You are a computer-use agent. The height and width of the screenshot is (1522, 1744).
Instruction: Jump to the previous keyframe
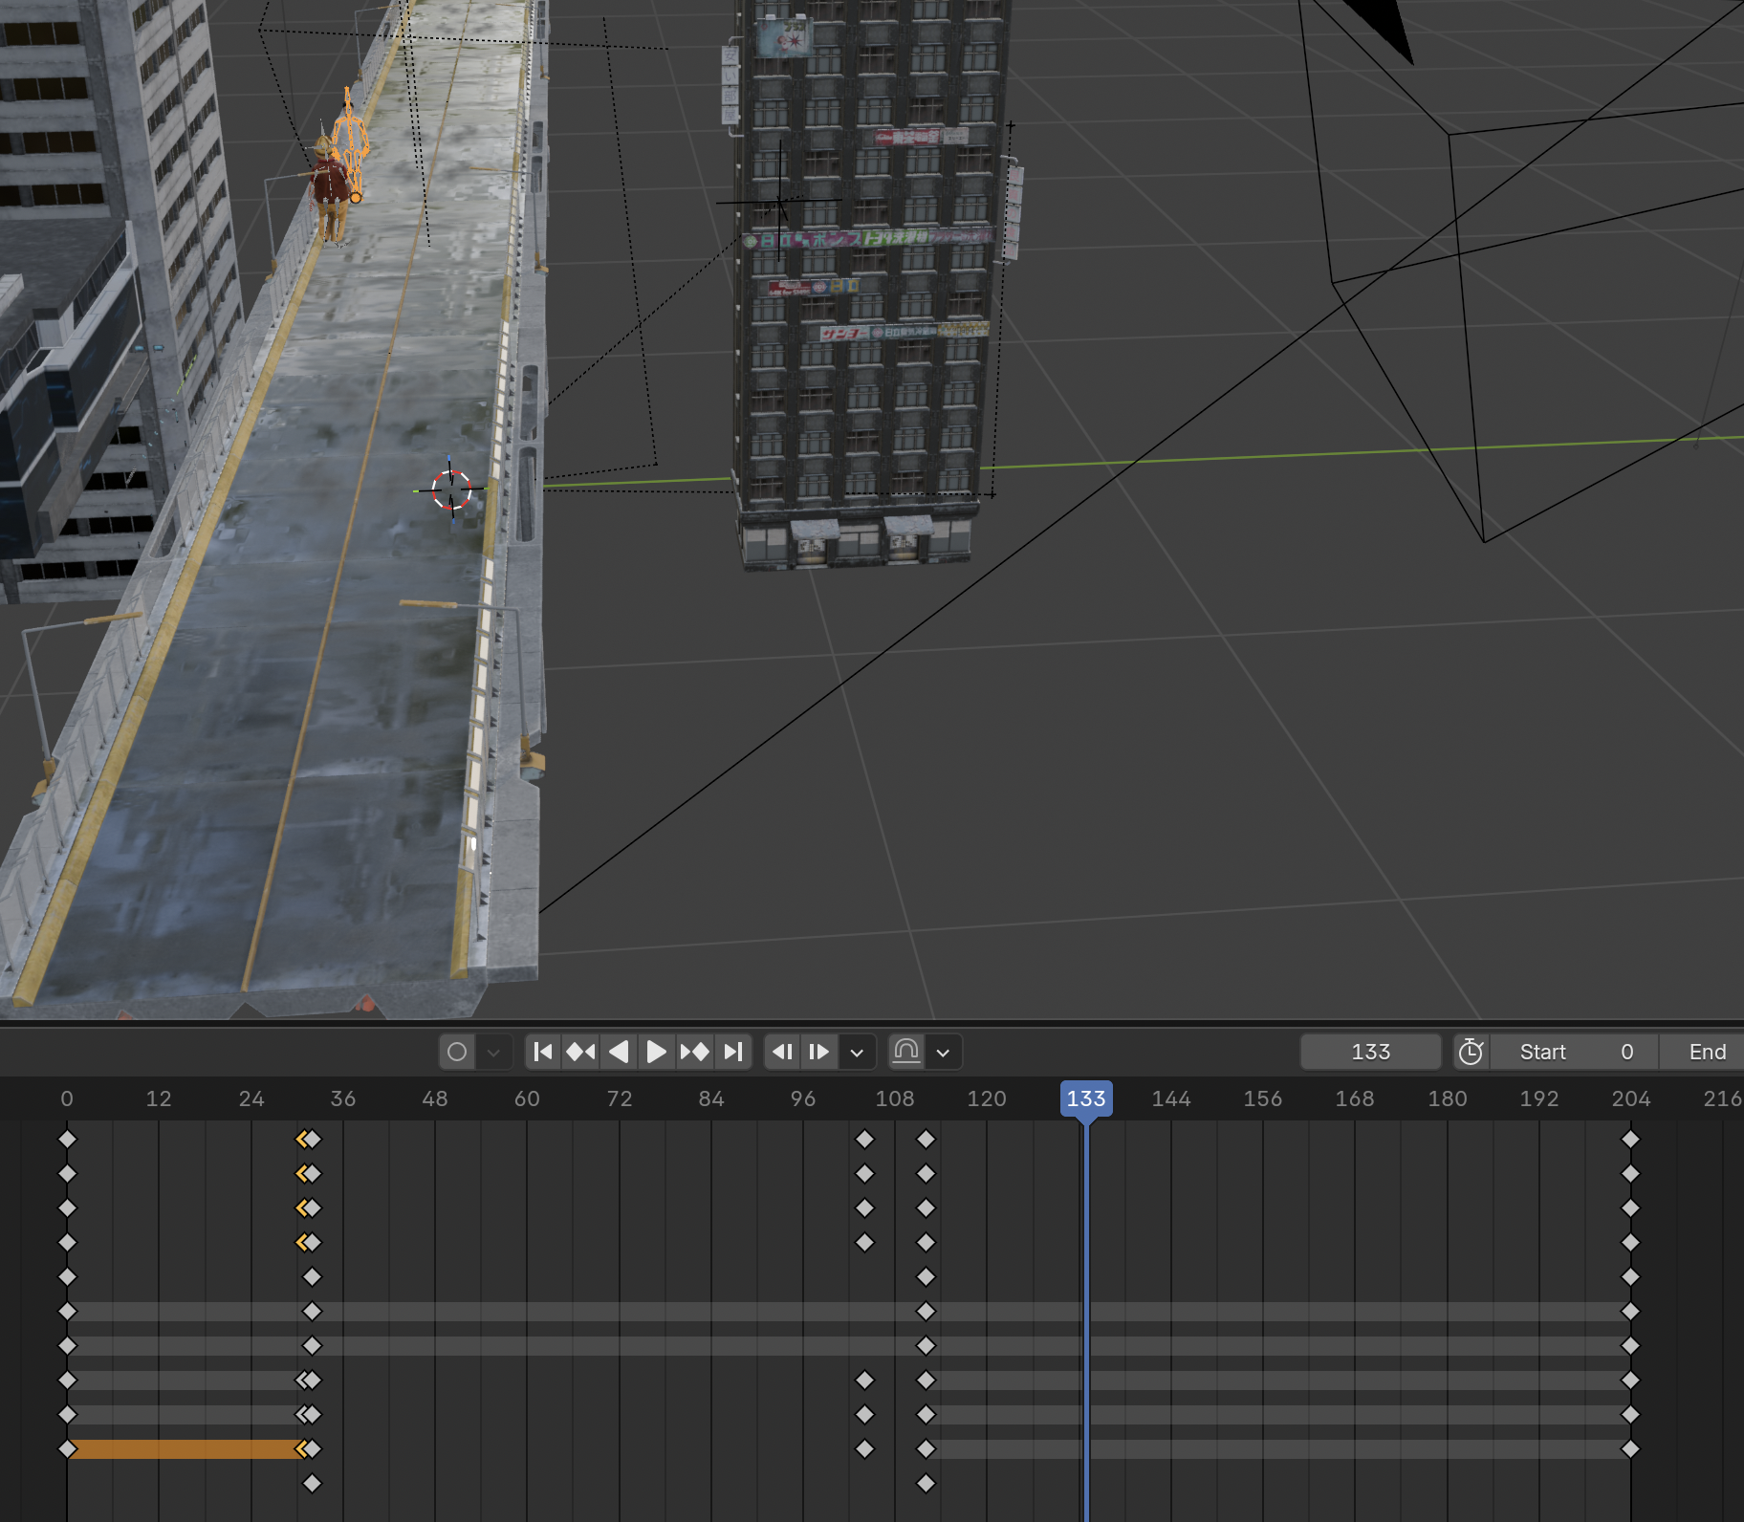[580, 1052]
